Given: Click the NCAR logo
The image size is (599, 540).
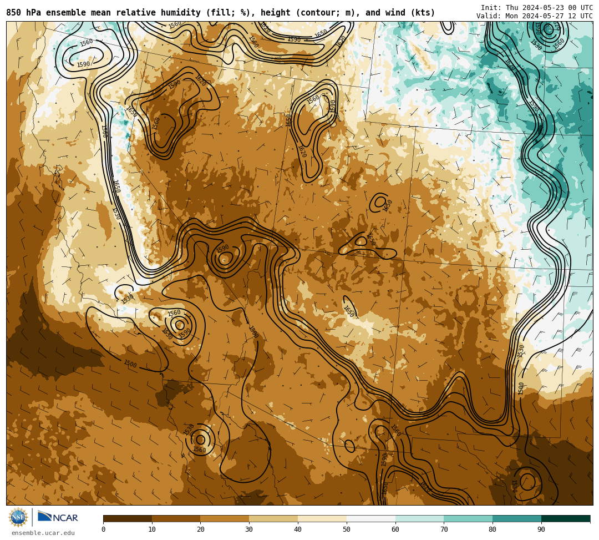Looking at the screenshot, I should click(x=58, y=517).
